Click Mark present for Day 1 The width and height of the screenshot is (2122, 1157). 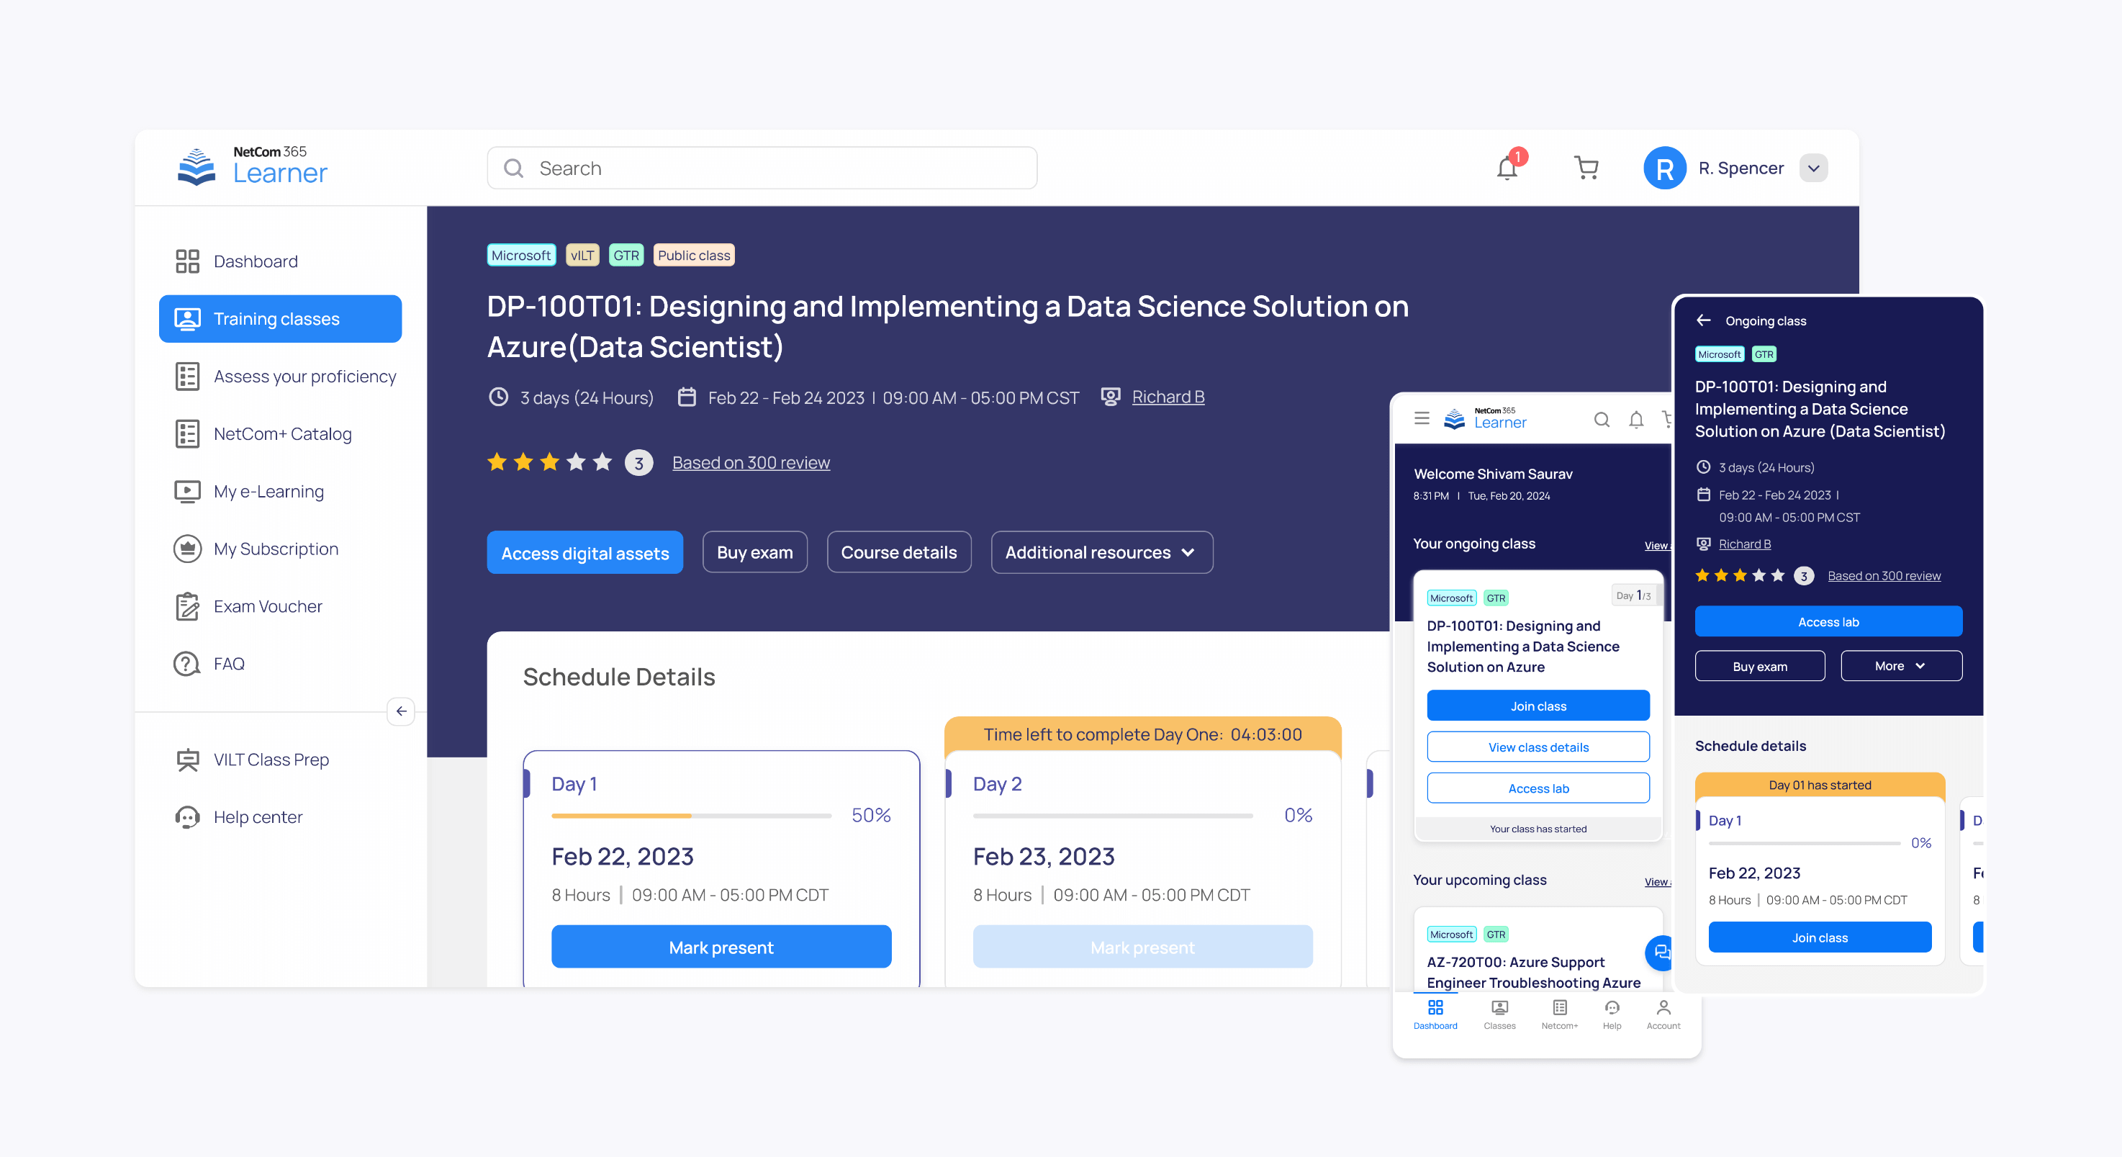[721, 947]
